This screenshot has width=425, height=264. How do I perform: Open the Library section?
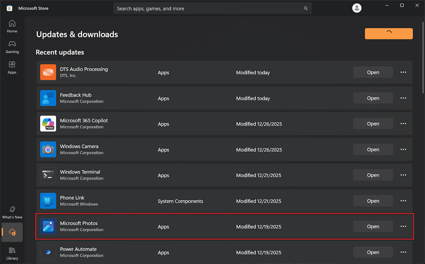12,253
